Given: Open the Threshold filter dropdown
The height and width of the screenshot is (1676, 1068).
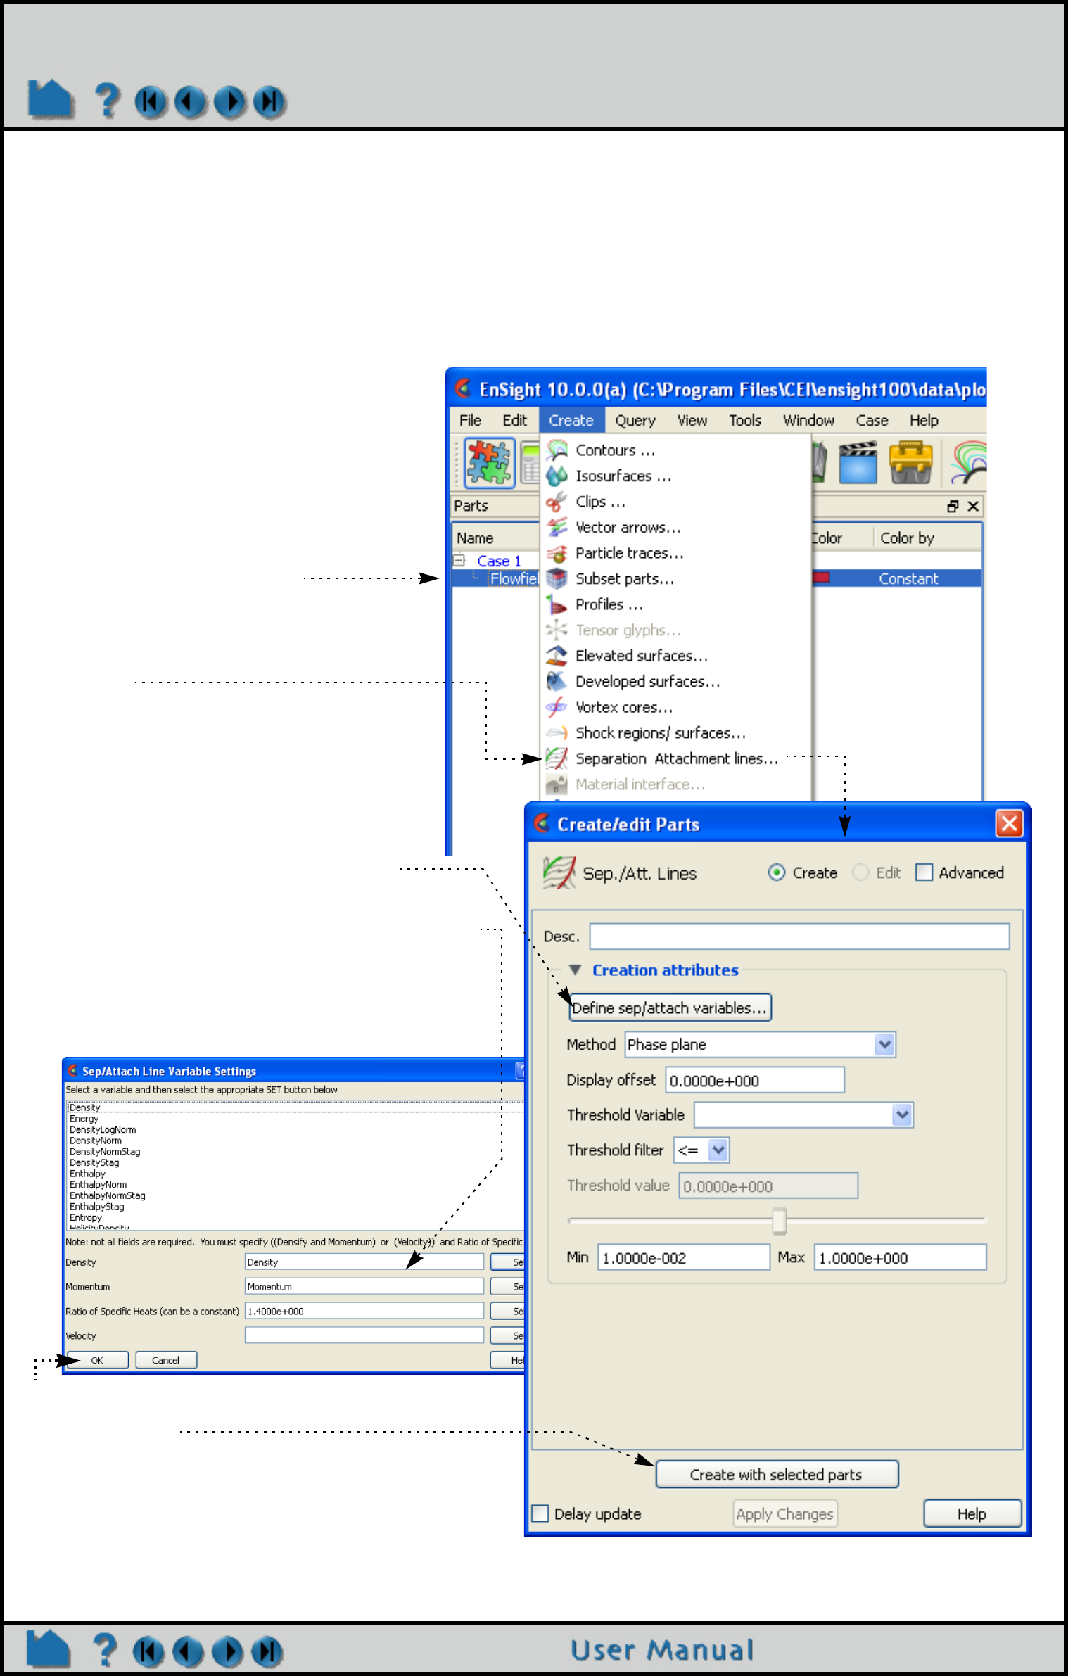Looking at the screenshot, I should coord(718,1150).
